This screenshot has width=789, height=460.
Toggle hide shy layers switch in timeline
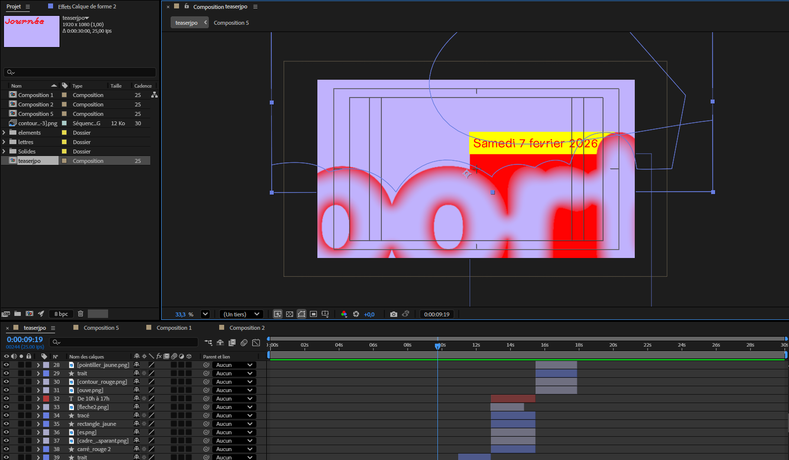[x=220, y=342]
